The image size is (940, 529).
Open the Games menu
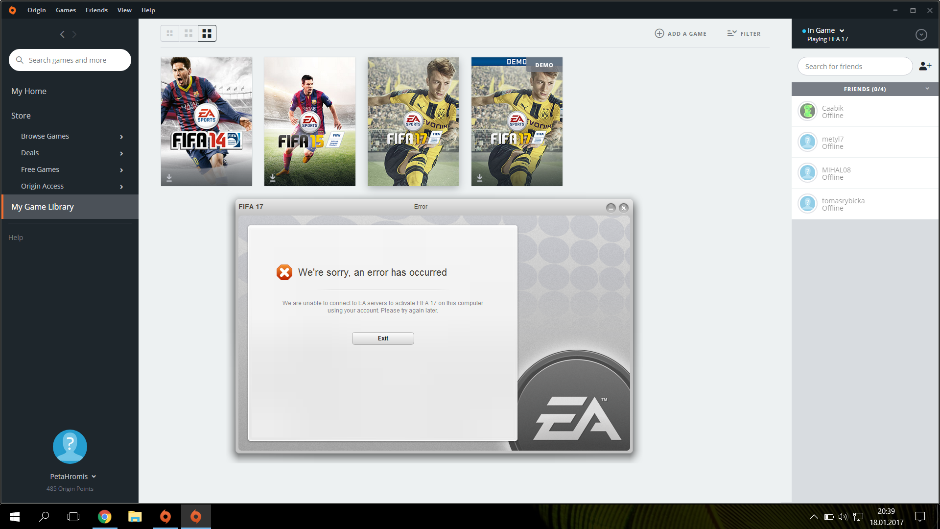point(66,10)
